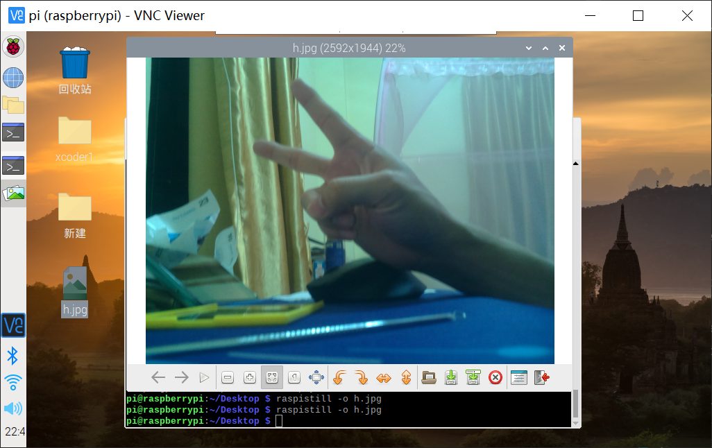Screen dimensions: 712x448
Task: Save the image file
Action: 451,377
